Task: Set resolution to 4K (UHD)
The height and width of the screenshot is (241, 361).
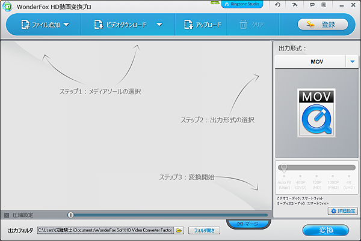Action: 349,183
